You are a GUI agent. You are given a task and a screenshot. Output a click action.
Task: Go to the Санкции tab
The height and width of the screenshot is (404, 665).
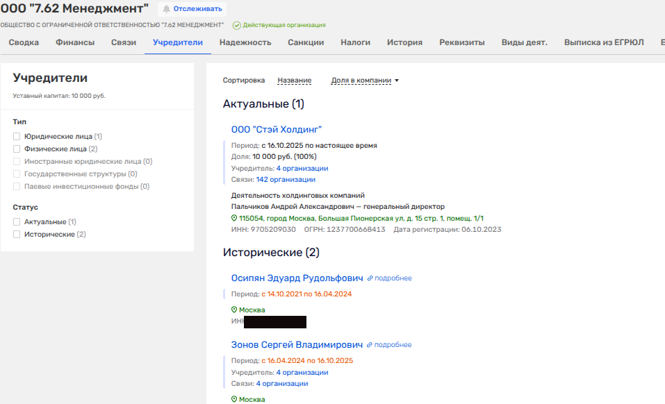pyautogui.click(x=306, y=42)
